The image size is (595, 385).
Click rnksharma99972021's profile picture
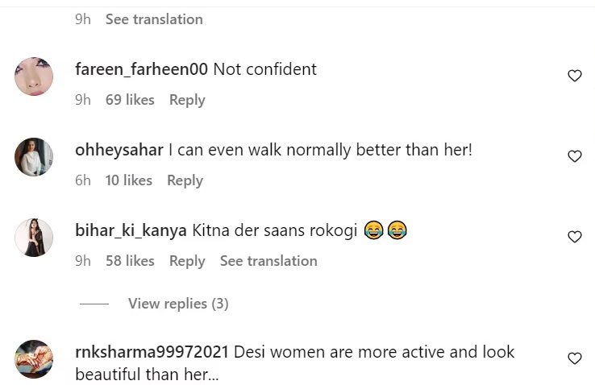click(x=34, y=359)
